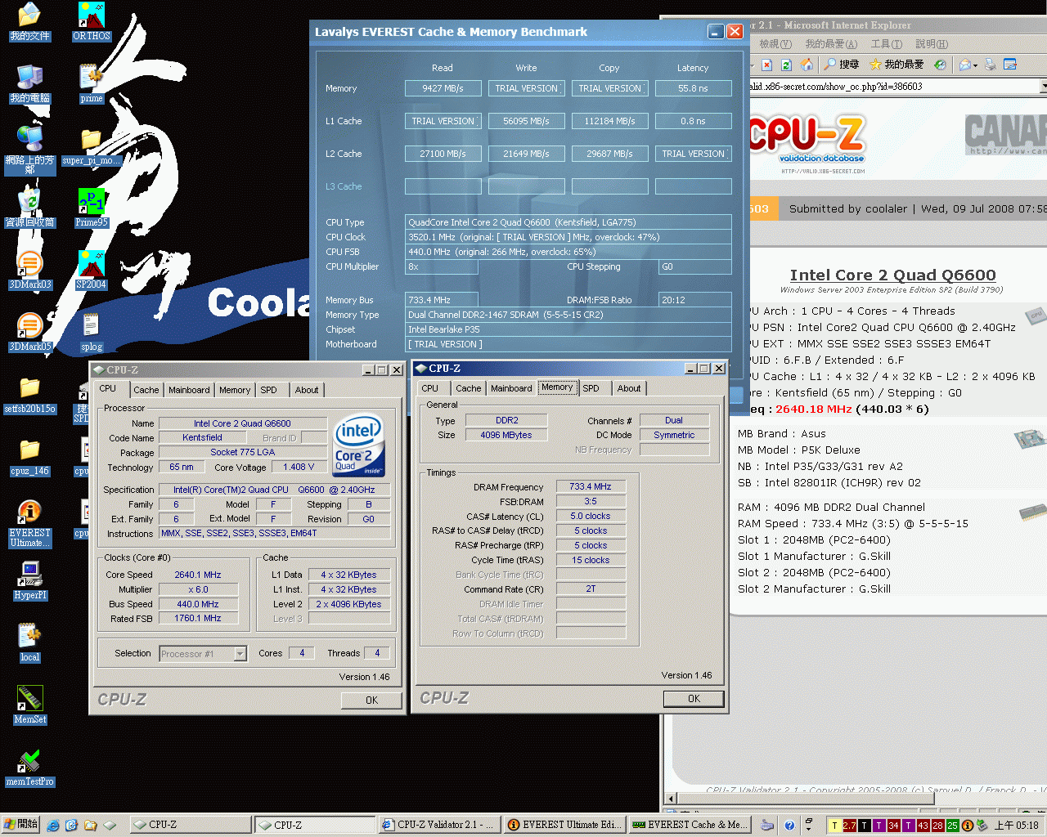Click the 搜尋 search button in IE
1047x837 pixels.
[841, 65]
